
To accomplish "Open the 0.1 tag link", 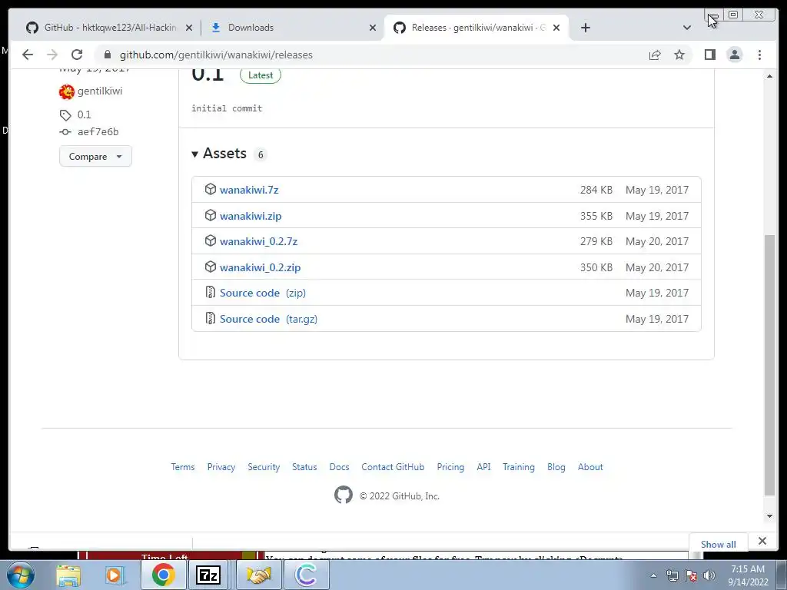I will (x=85, y=114).
